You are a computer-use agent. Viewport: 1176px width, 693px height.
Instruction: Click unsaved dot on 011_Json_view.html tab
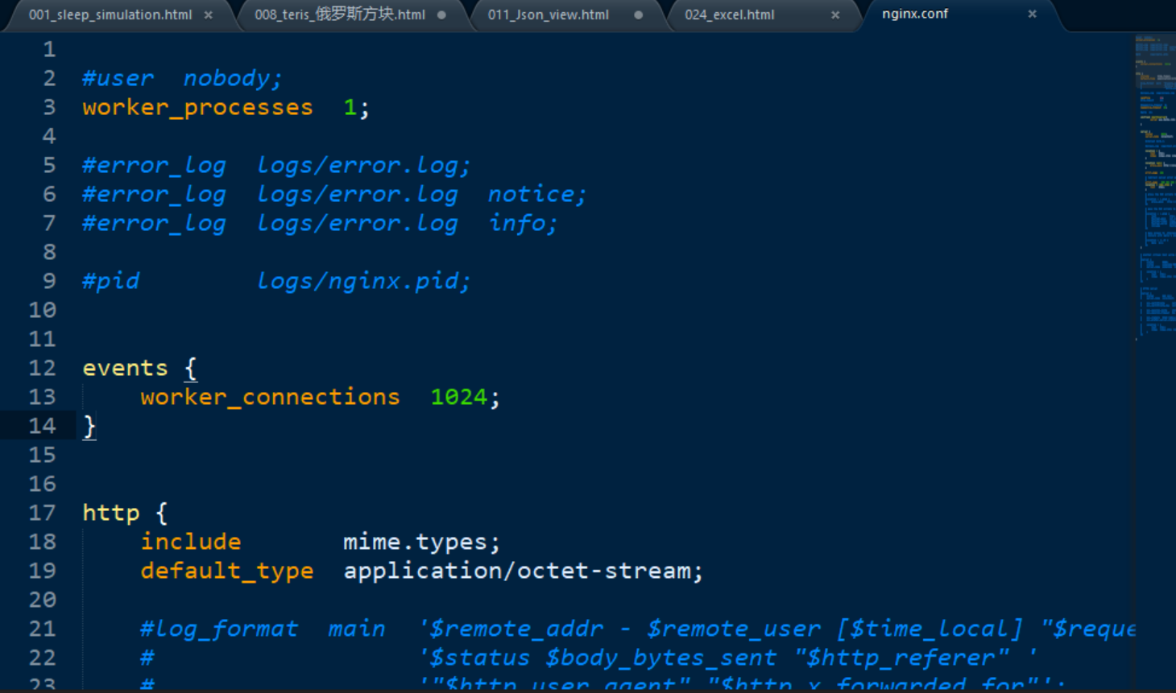point(638,14)
